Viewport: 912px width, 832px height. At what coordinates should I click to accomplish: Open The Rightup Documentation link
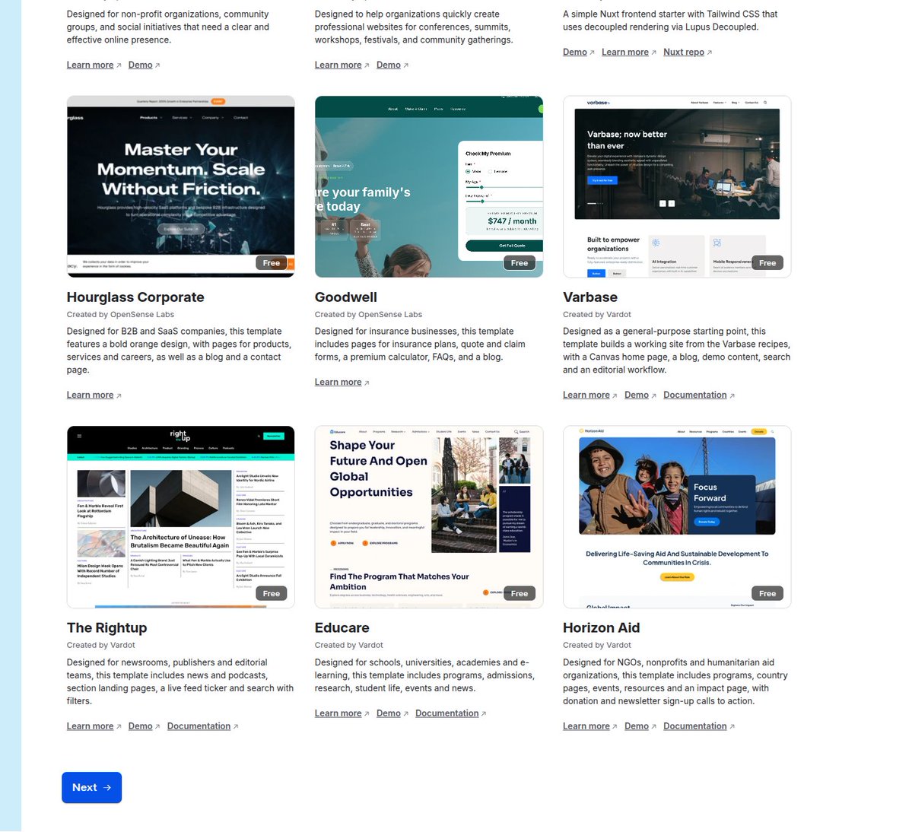[x=199, y=726]
